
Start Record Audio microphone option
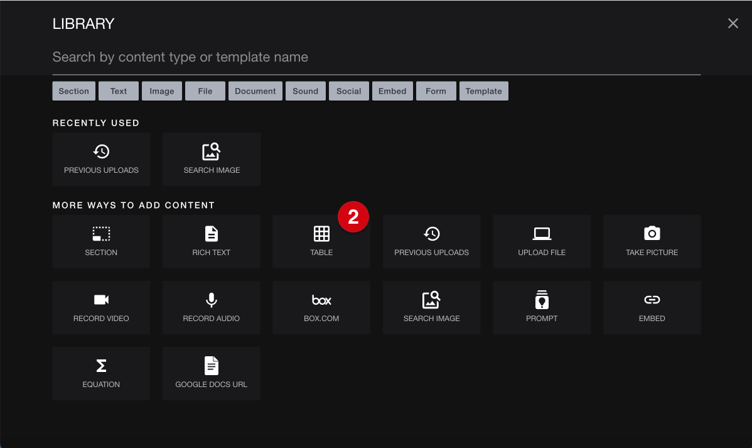click(x=212, y=307)
